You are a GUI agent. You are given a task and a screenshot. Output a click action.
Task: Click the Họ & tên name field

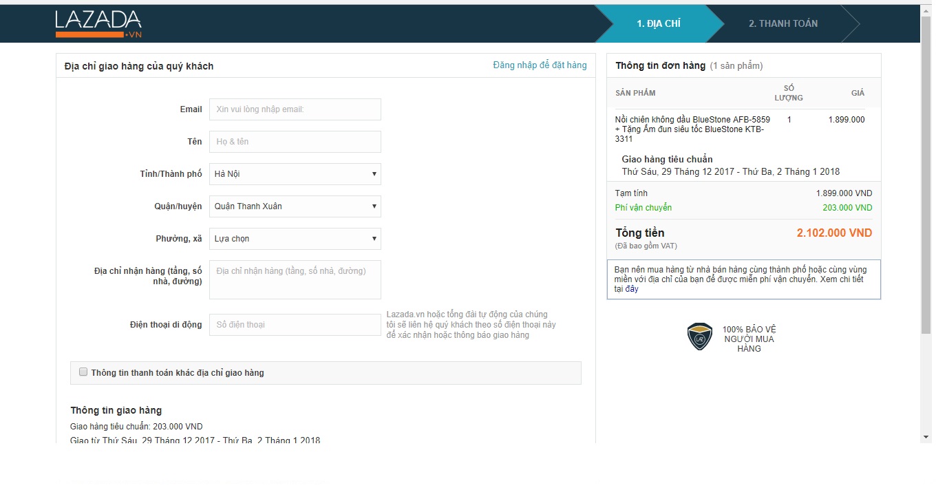click(x=295, y=142)
